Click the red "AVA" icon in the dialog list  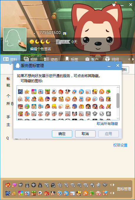coord(20,106)
